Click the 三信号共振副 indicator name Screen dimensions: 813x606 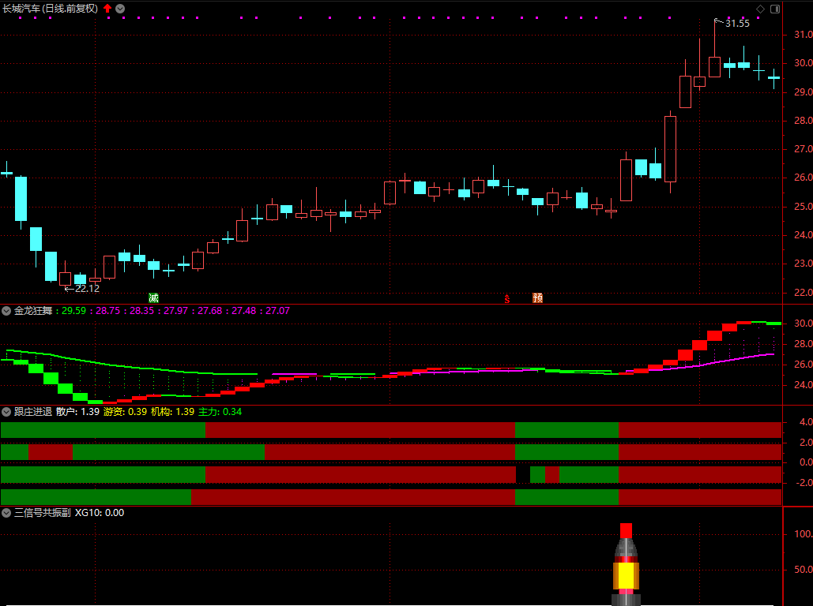point(43,513)
